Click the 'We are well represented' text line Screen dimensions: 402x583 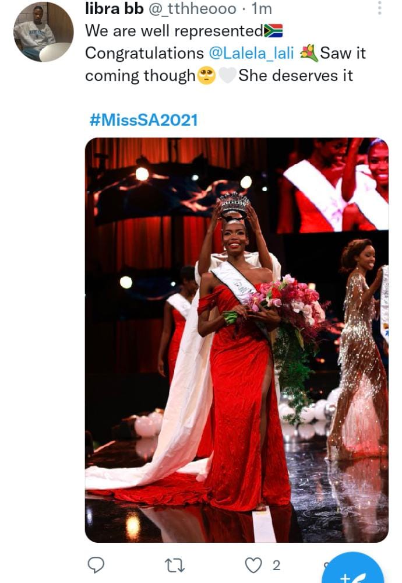(174, 31)
